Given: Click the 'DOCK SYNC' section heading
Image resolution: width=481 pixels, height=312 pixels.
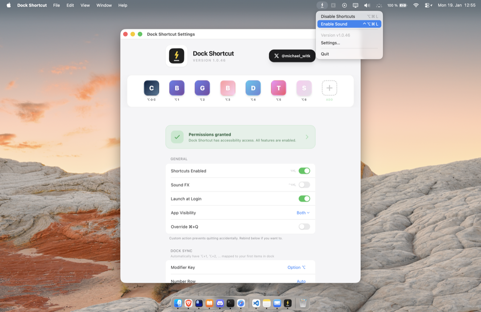Looking at the screenshot, I should pos(181,251).
